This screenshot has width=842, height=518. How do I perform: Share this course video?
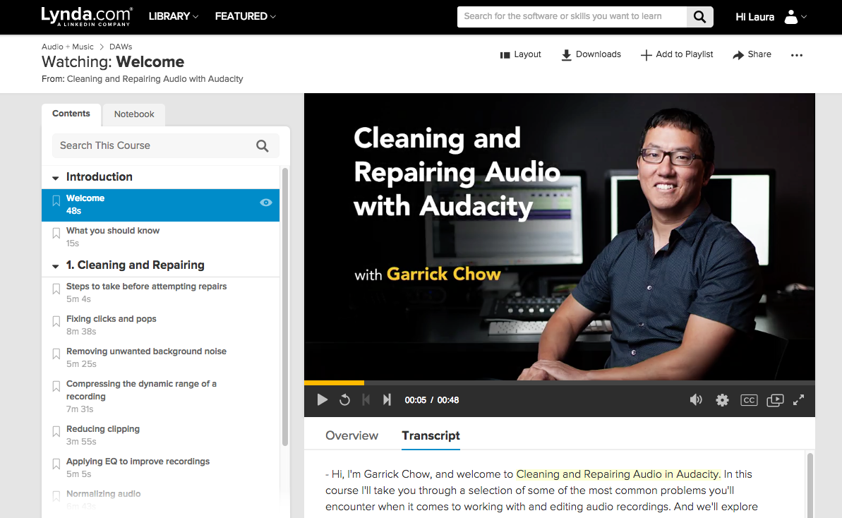752,55
